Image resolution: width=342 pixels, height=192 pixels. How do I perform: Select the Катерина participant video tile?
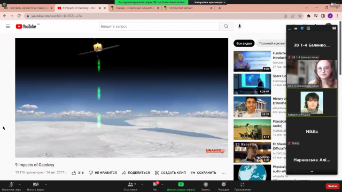312,102
